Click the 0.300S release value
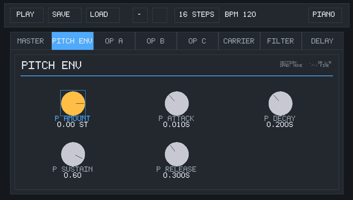 [176, 175]
